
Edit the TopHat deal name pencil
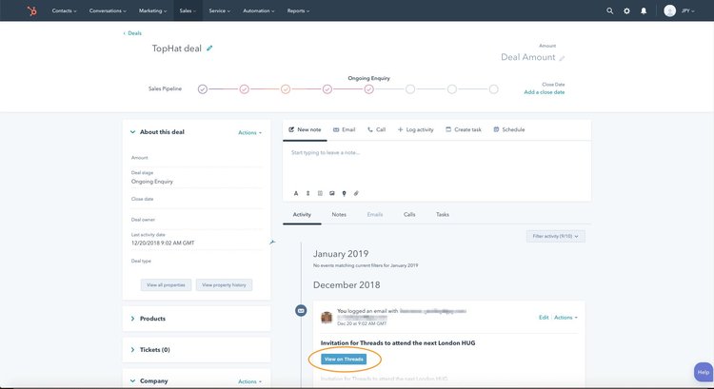pyautogui.click(x=209, y=48)
